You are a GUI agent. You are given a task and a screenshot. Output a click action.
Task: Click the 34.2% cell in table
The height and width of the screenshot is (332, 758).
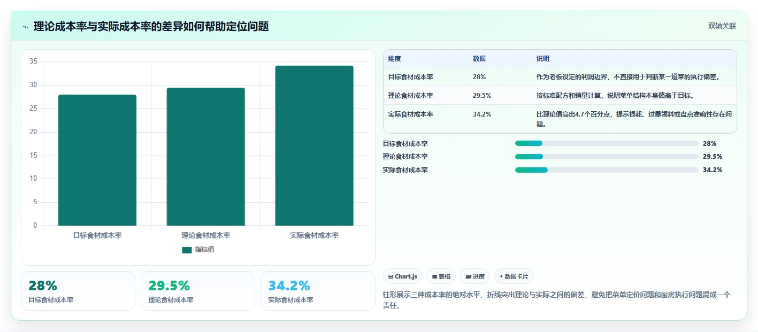point(482,114)
